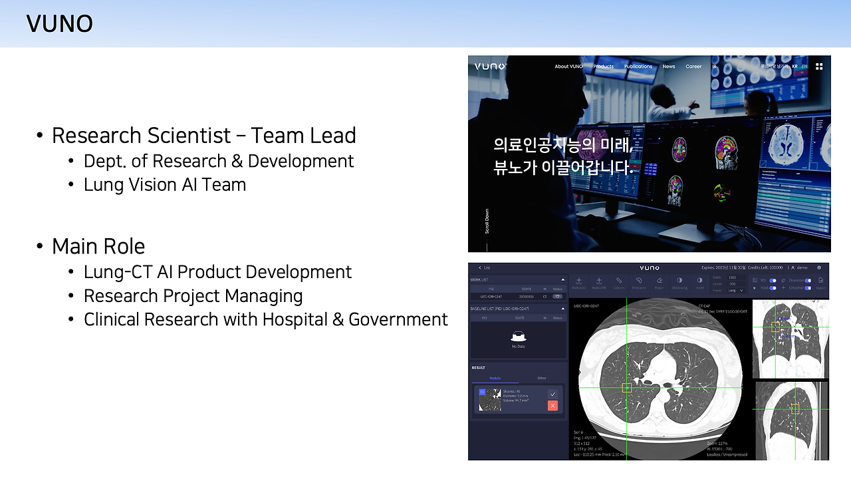
Task: Click the Invert image tool
Action: [x=699, y=283]
